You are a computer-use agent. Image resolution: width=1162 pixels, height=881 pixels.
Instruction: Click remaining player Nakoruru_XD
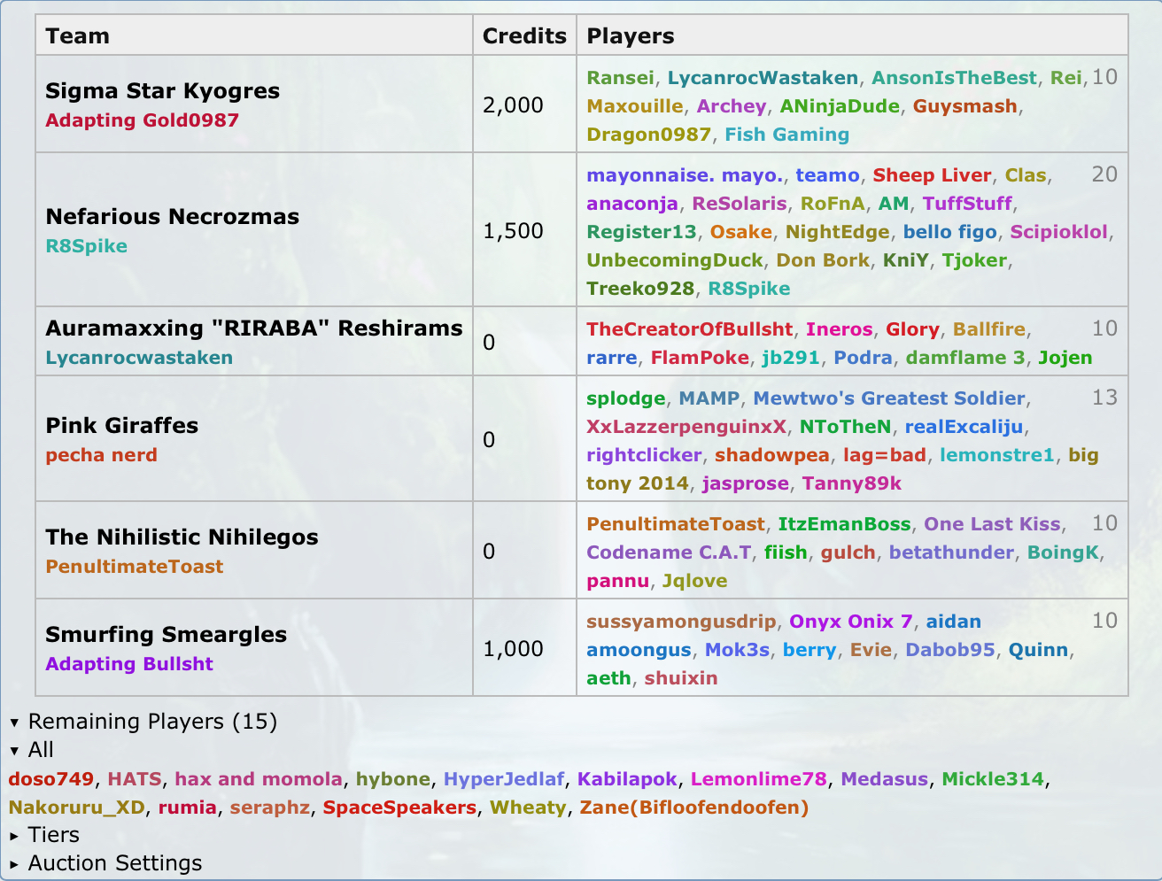(77, 808)
